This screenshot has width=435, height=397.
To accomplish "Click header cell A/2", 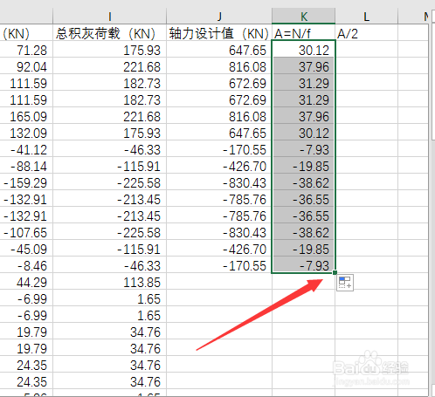I will point(366,32).
